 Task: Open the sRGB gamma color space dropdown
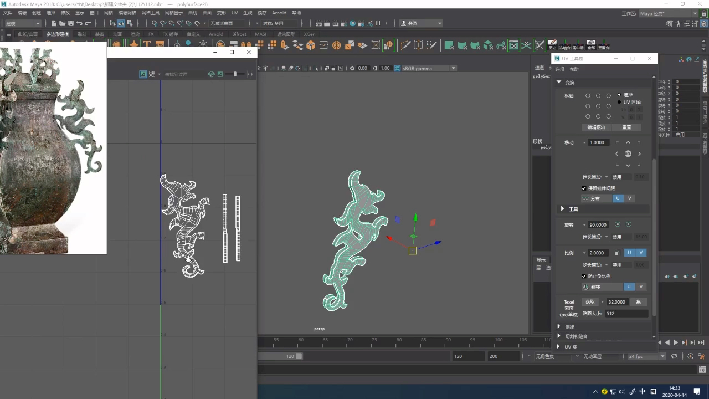click(425, 68)
